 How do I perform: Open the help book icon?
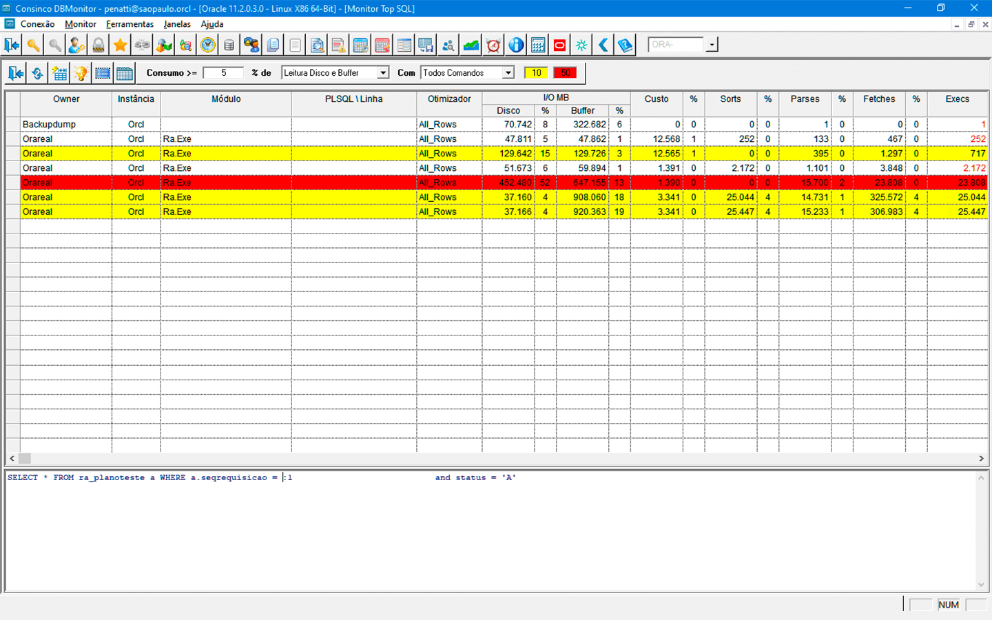625,45
